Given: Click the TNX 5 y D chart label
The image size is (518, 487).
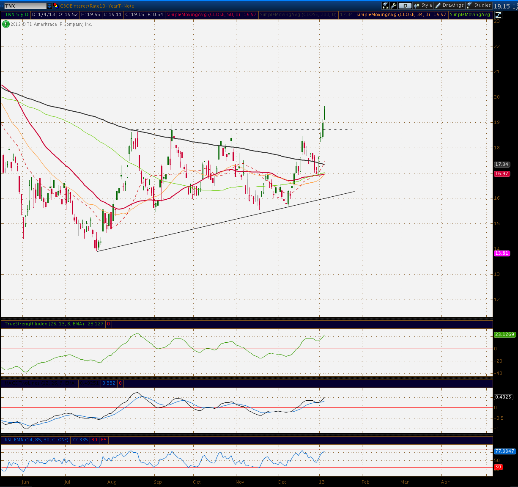Looking at the screenshot, I should tap(16, 14).
